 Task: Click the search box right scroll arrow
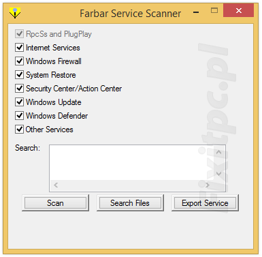click(x=207, y=185)
